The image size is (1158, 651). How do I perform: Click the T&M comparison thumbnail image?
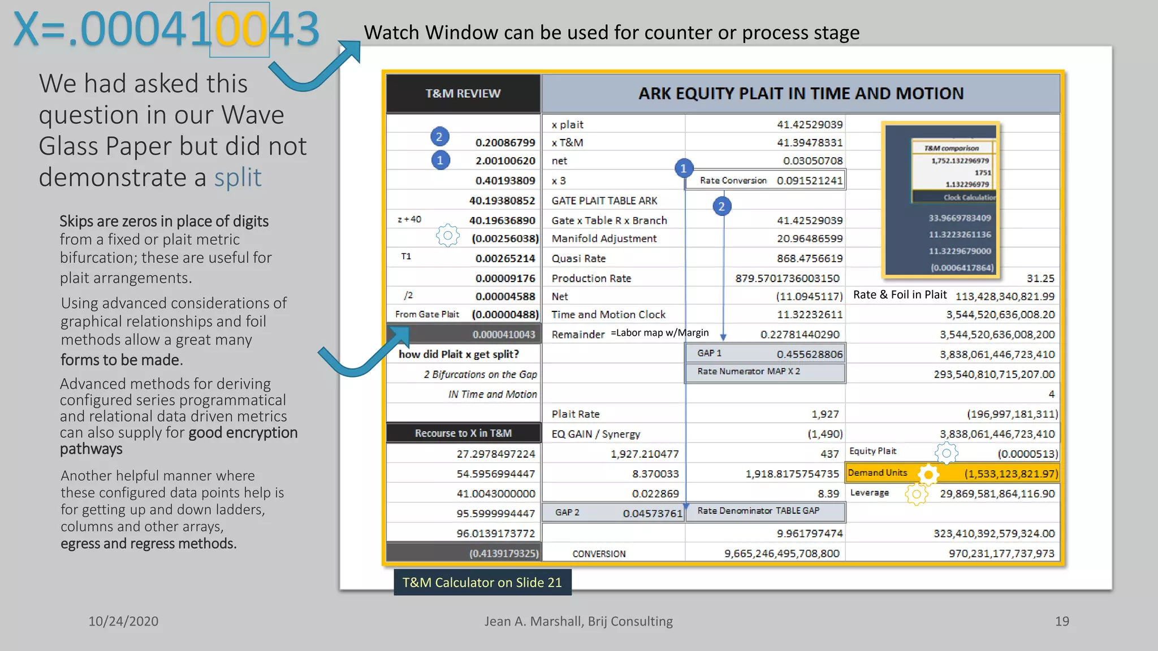point(941,199)
